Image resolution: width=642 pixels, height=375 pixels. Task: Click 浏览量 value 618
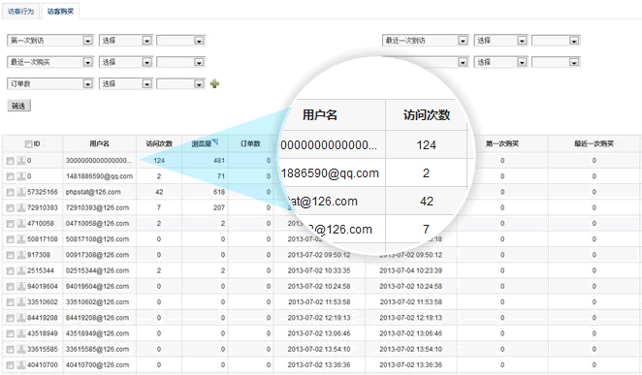point(219,192)
